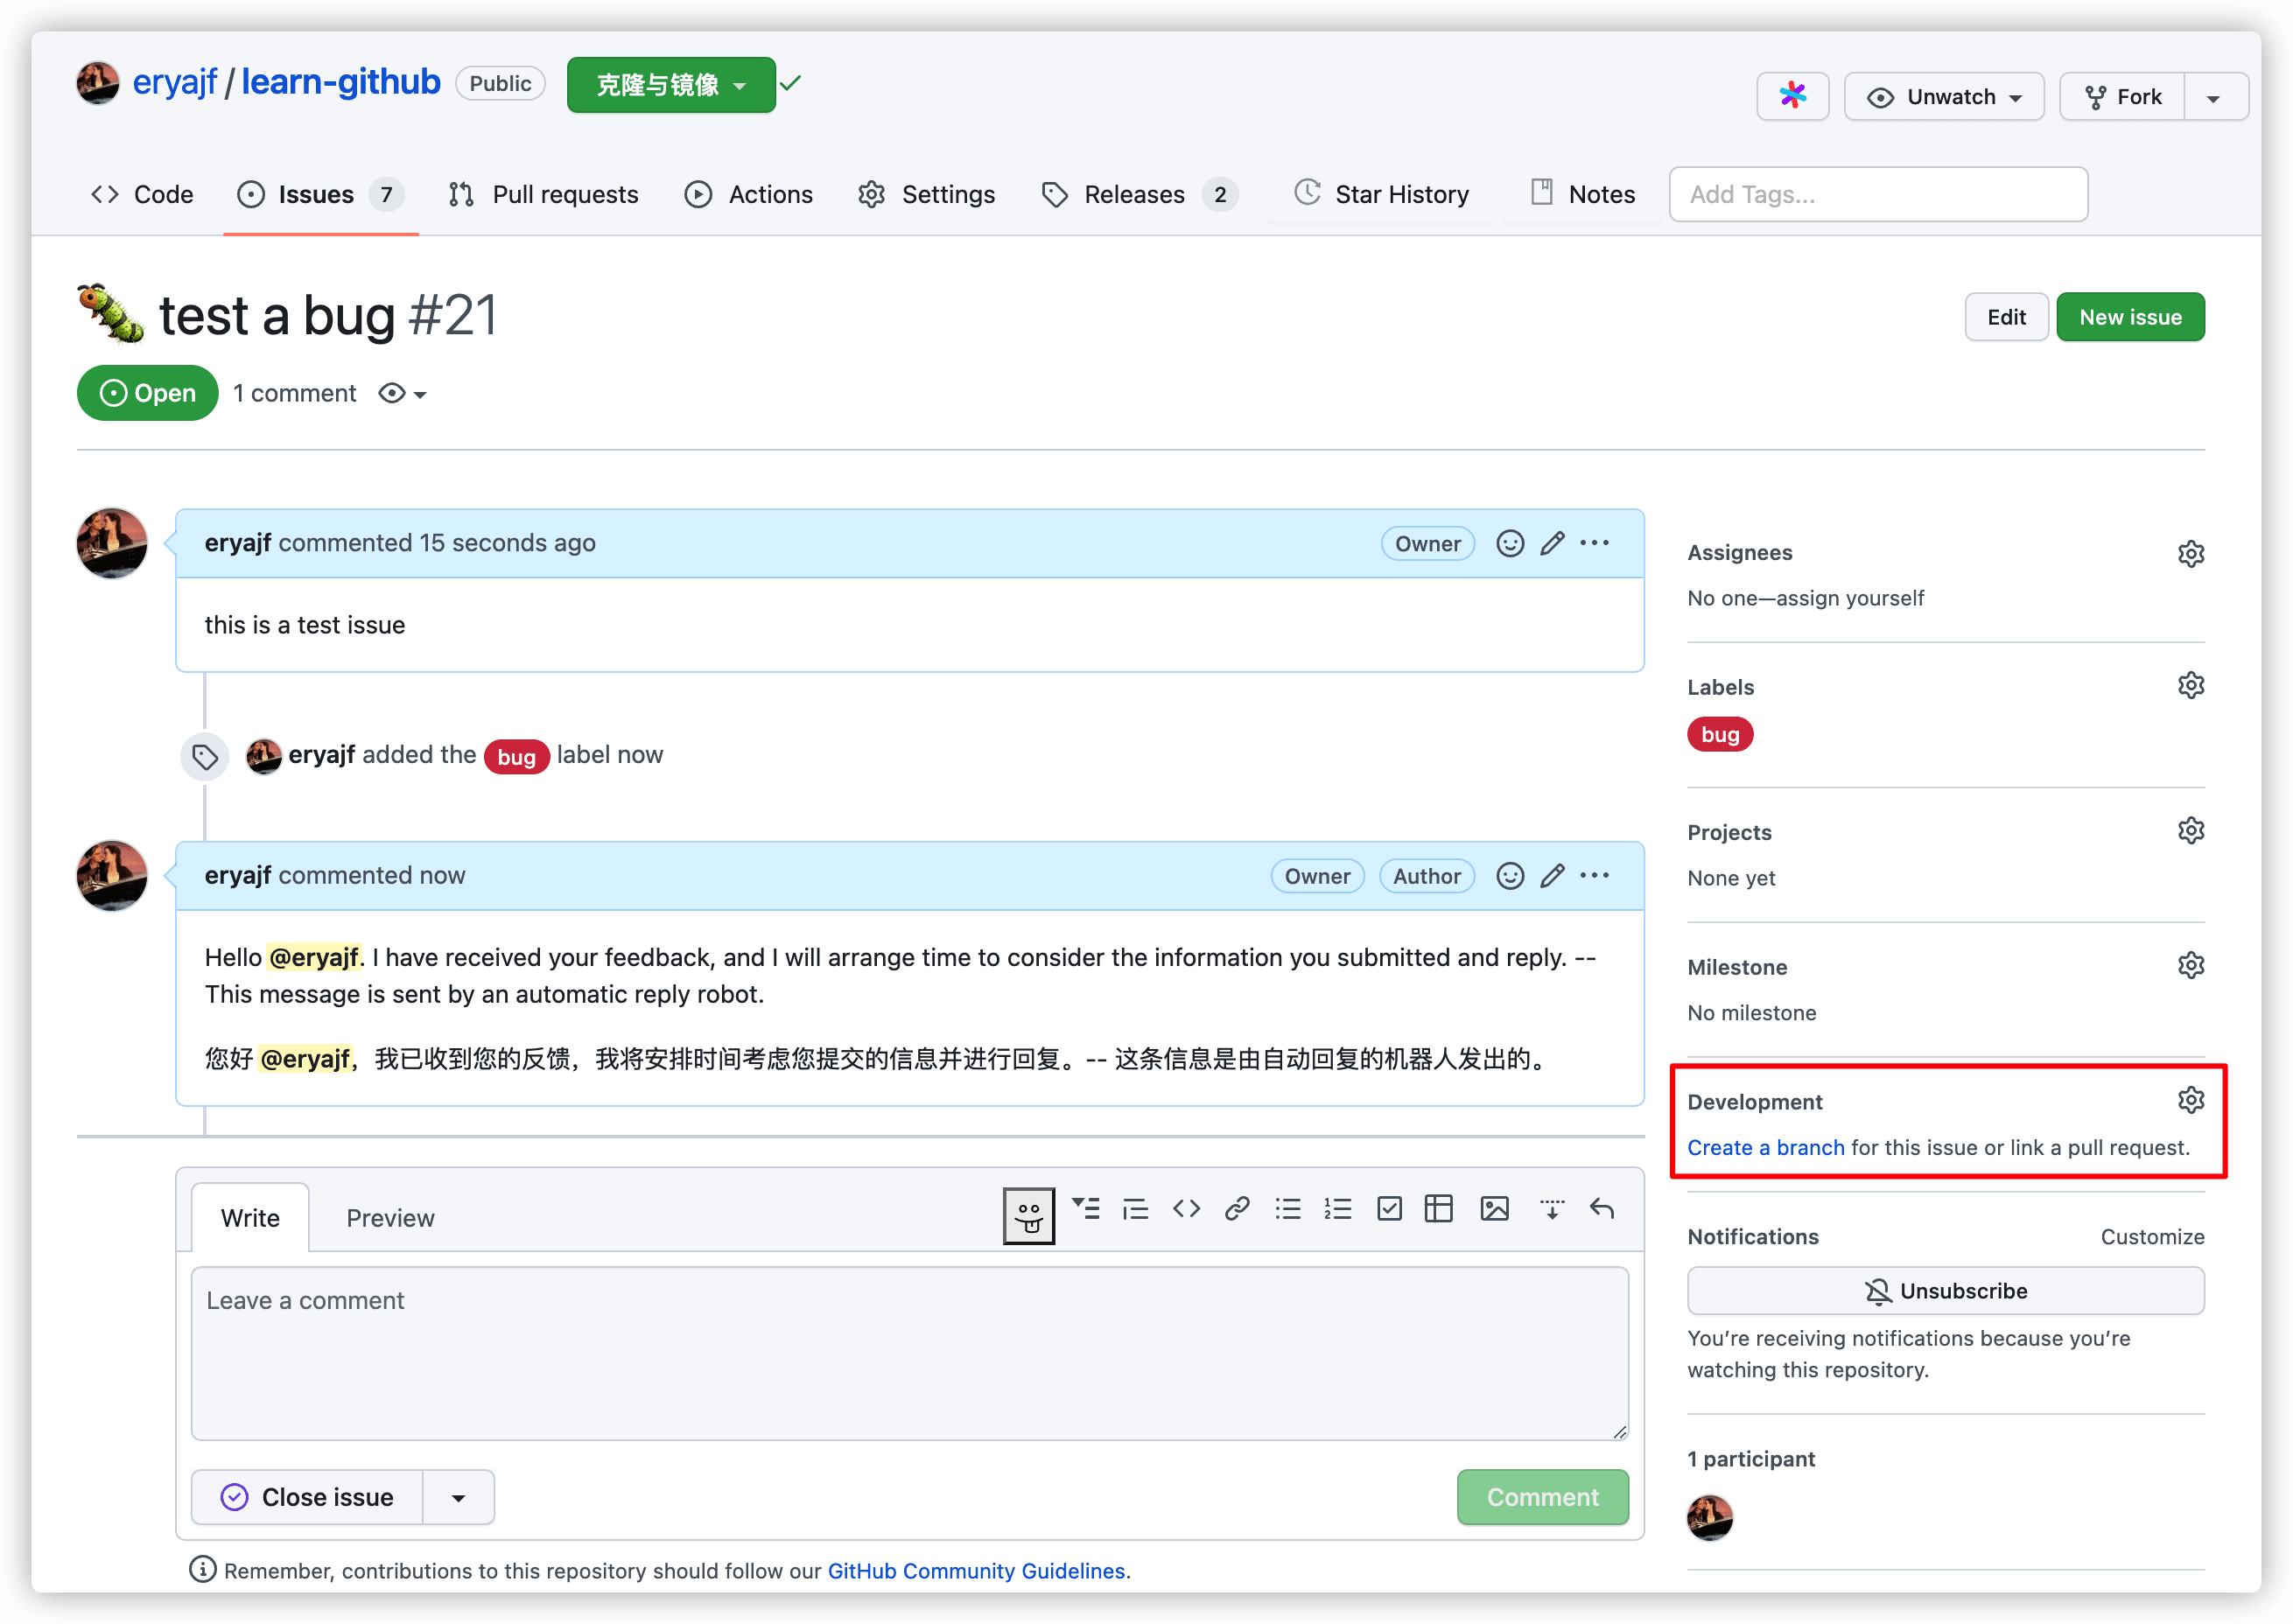2293x1624 pixels.
Task: Click the New issue button
Action: coord(2129,317)
